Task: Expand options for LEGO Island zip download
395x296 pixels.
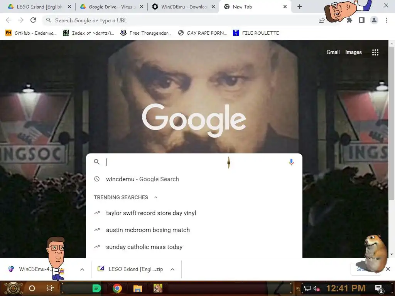Action: pos(172,269)
